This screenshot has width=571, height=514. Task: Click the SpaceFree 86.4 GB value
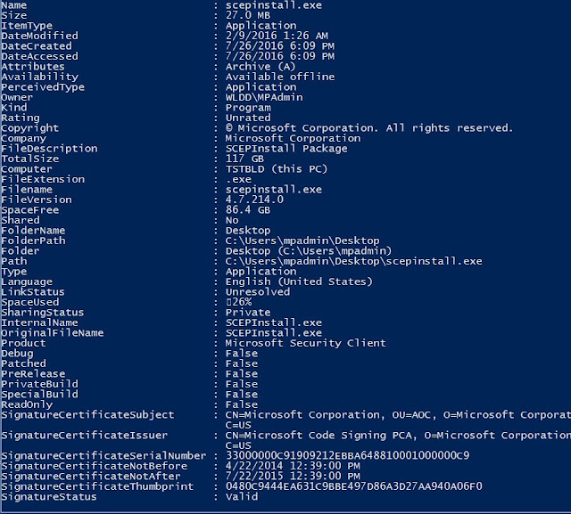(248, 209)
